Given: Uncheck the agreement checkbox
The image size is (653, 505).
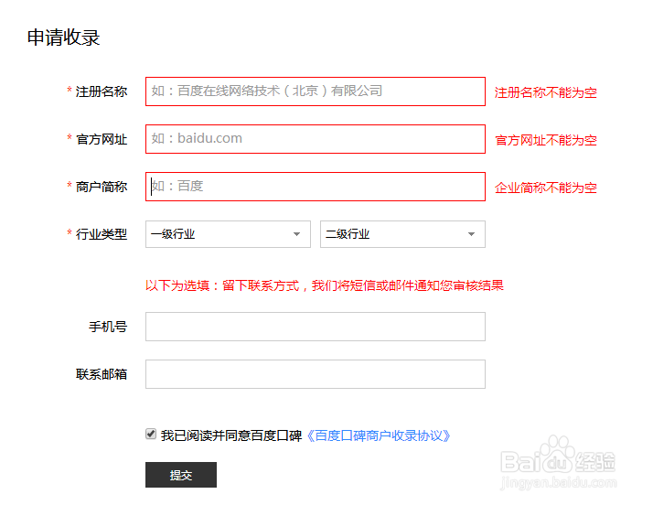Looking at the screenshot, I should (x=151, y=434).
